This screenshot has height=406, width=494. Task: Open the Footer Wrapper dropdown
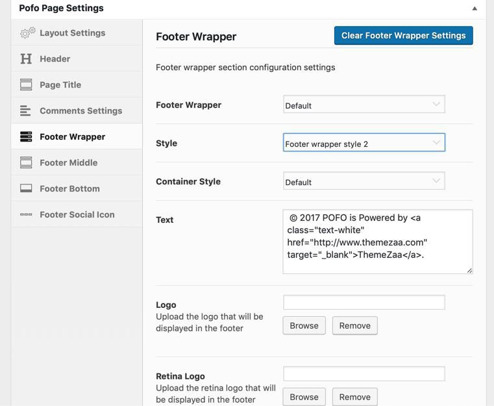pos(364,105)
